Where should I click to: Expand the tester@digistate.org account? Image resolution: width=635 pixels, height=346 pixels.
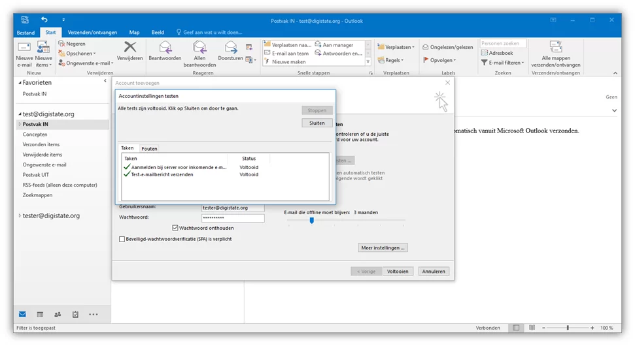point(20,216)
